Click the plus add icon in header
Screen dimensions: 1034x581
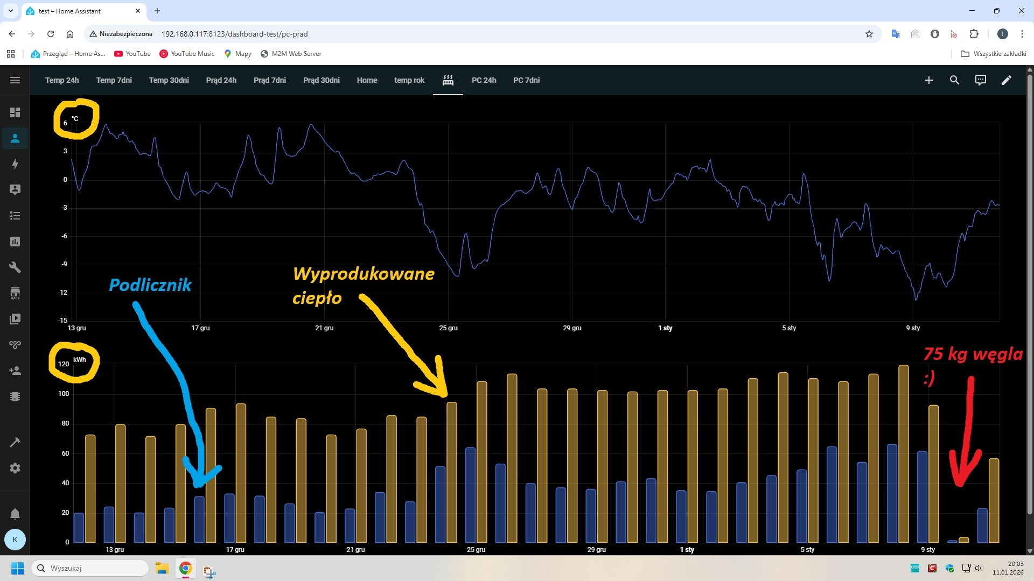tap(928, 80)
